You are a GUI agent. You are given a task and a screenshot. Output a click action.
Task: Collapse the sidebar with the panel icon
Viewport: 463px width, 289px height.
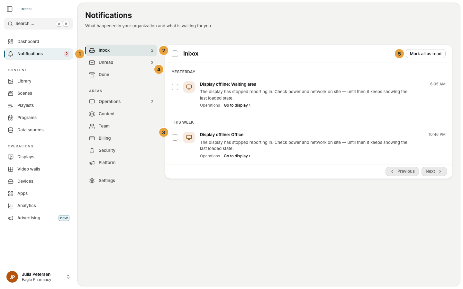tap(10, 9)
